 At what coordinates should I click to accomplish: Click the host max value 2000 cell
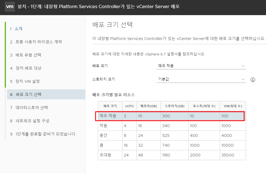coord(204,155)
